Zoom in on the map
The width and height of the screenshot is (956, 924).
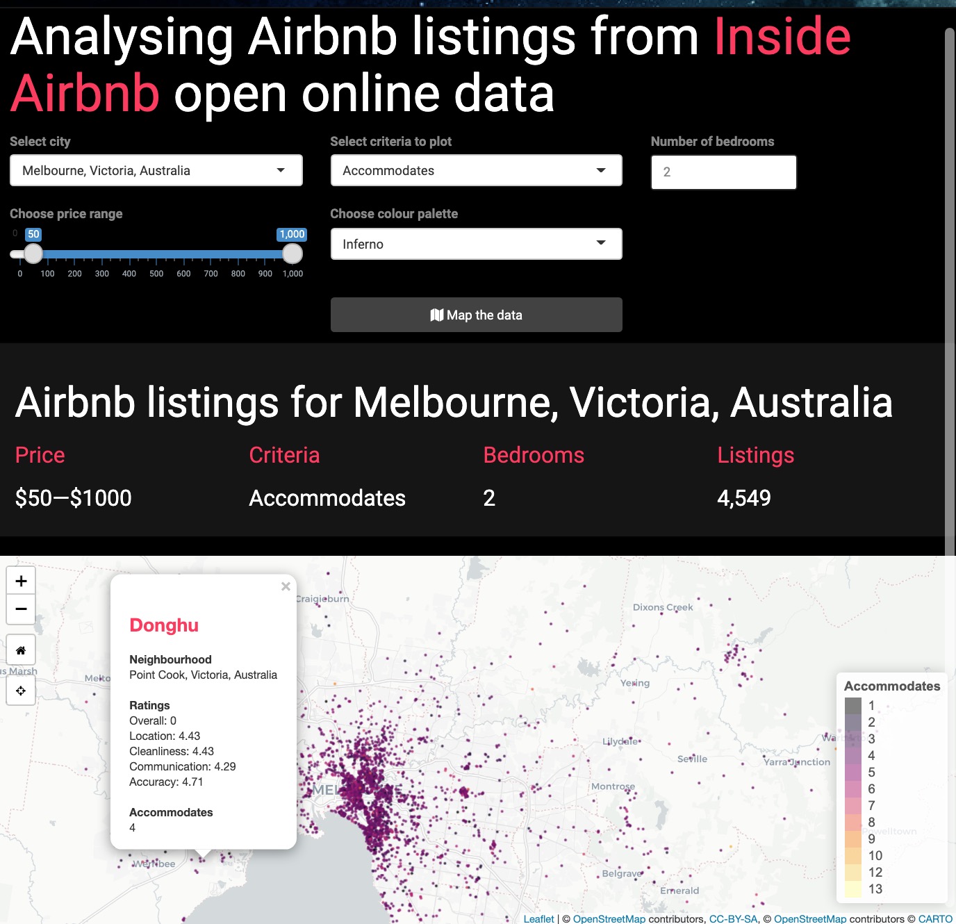[x=21, y=581]
